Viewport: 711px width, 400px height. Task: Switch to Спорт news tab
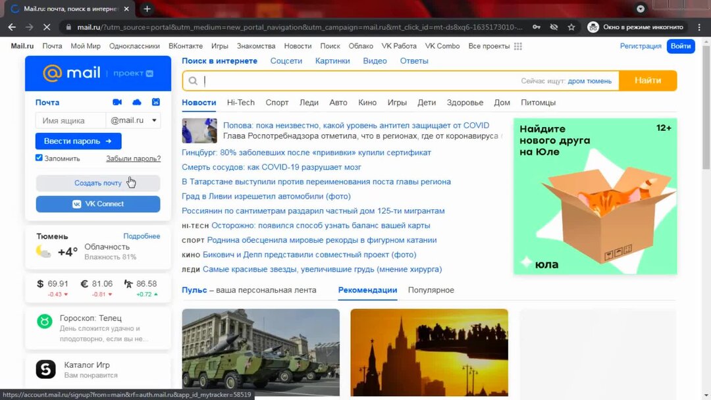coord(277,103)
